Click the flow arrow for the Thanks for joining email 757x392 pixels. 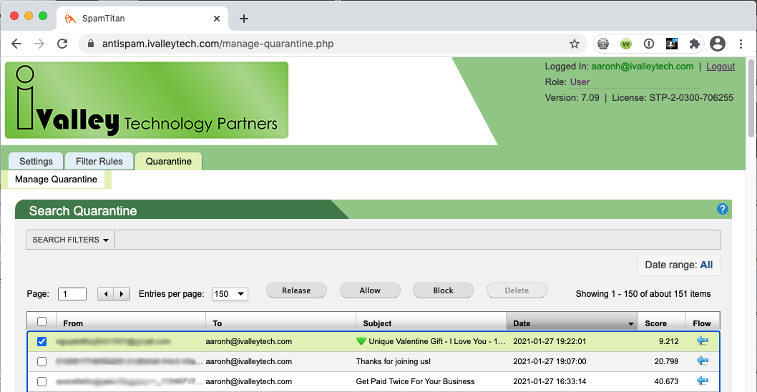[x=702, y=361]
